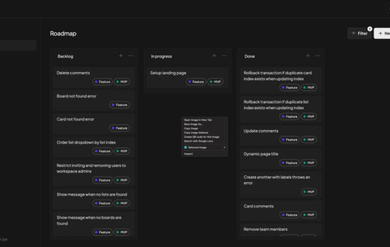Add a card to the Backlog list
Screen dimensions: 390x247
pyautogui.click(x=121, y=56)
